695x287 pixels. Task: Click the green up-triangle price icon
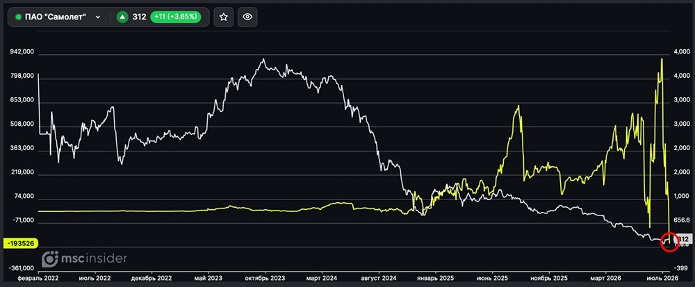pyautogui.click(x=123, y=17)
